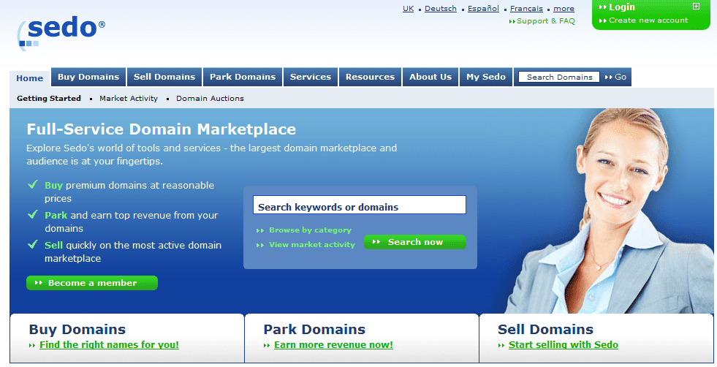Open the About Us menu
717x367 pixels.
tap(430, 77)
